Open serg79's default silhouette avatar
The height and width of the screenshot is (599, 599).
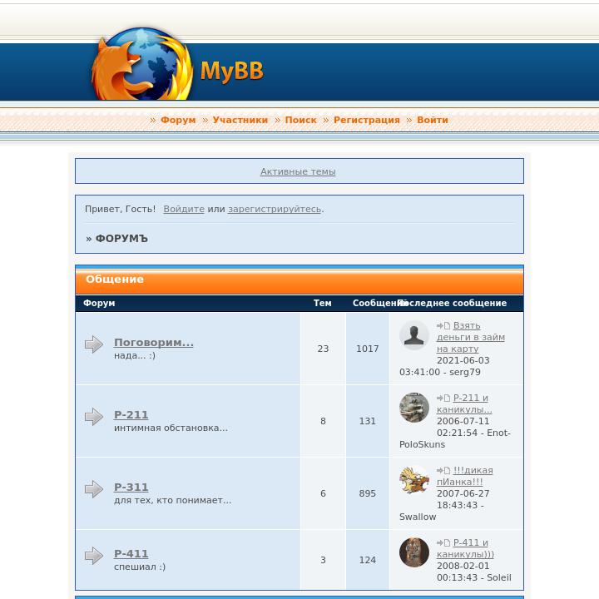tap(414, 335)
